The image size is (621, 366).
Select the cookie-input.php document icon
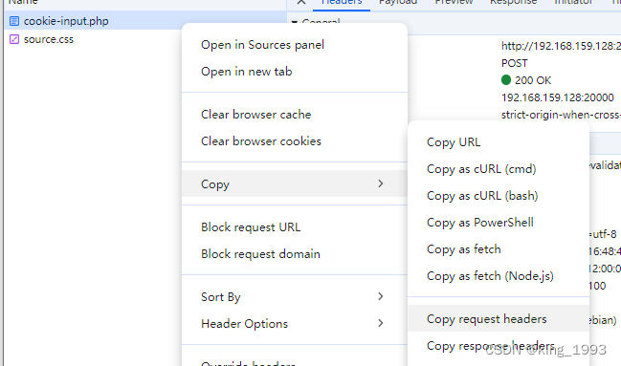[14, 21]
